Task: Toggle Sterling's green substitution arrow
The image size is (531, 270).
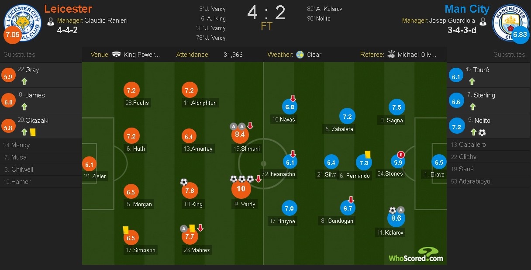Action: coord(472,106)
